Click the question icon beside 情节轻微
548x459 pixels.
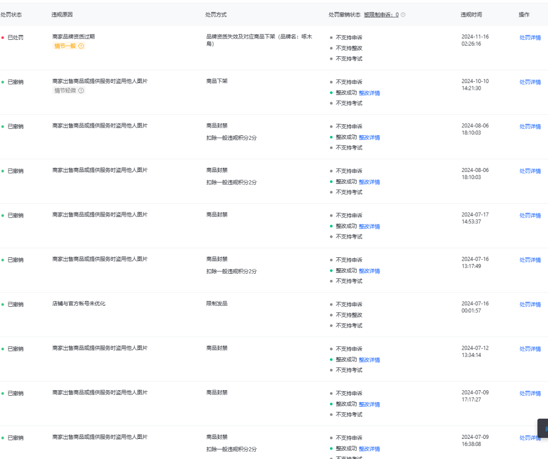[x=81, y=91]
